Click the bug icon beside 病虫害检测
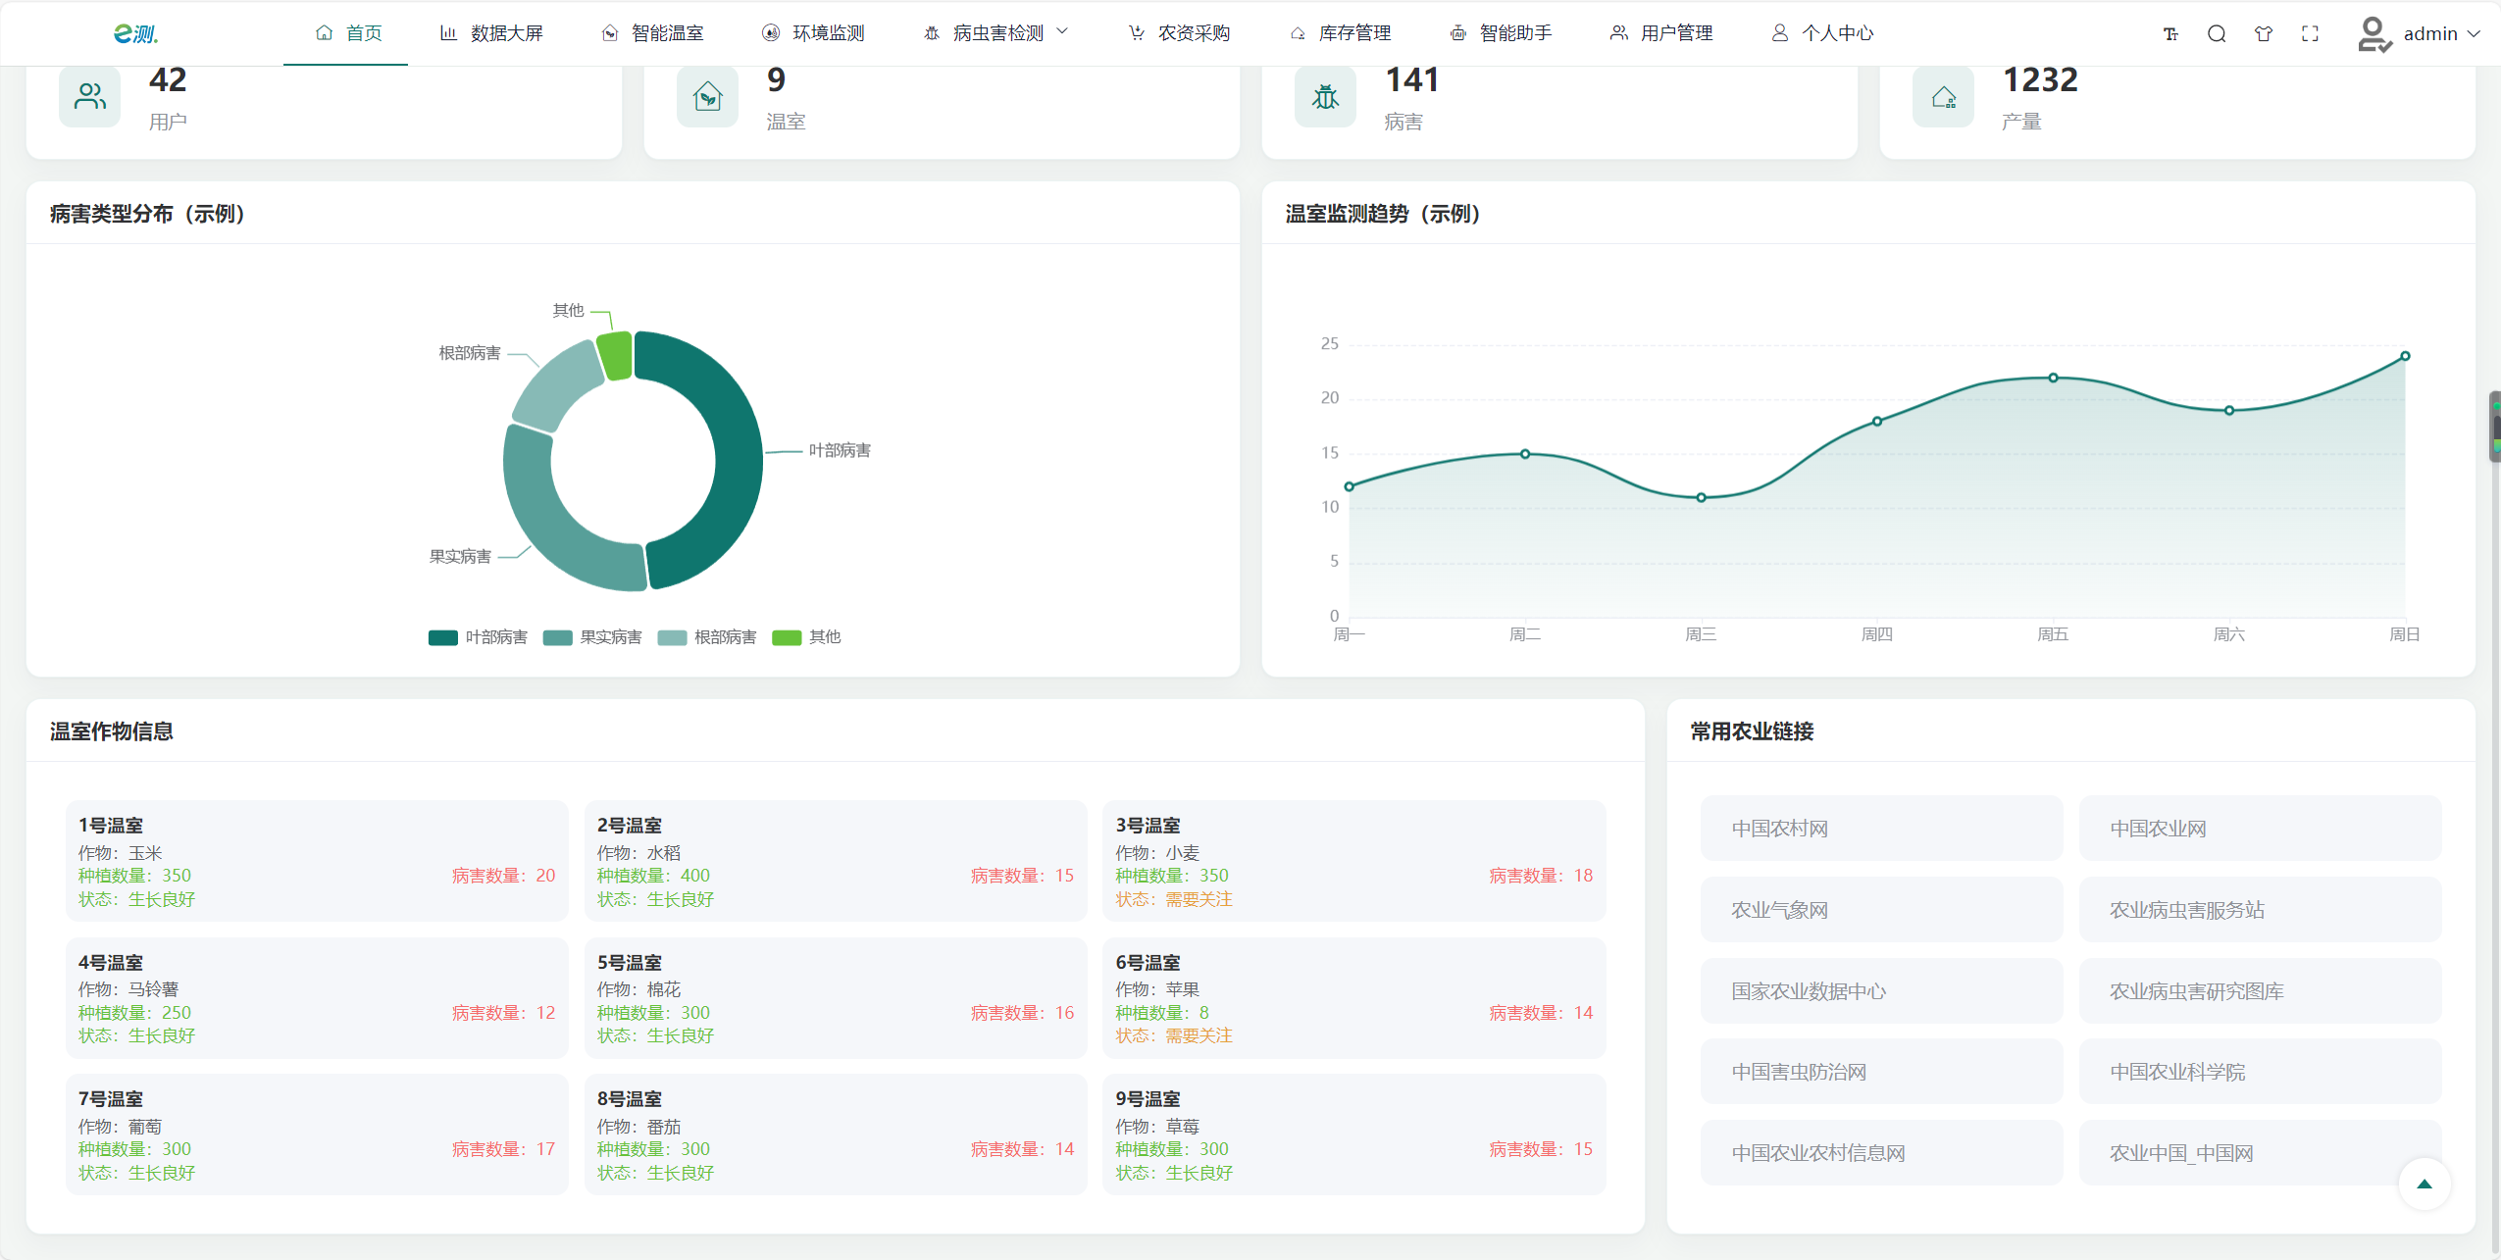 [932, 33]
